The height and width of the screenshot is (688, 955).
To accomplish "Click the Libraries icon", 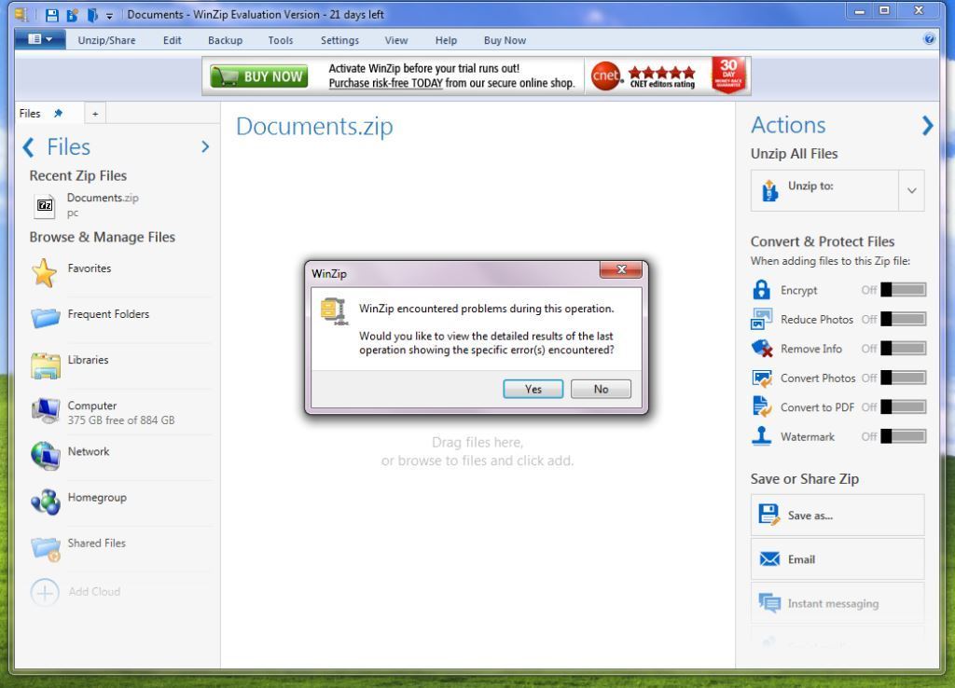I will [x=46, y=365].
